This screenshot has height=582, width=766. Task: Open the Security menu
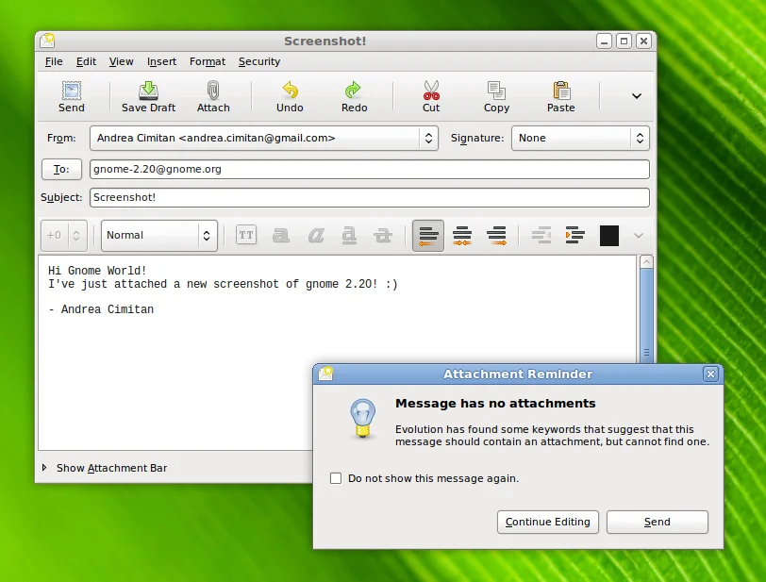coord(258,61)
